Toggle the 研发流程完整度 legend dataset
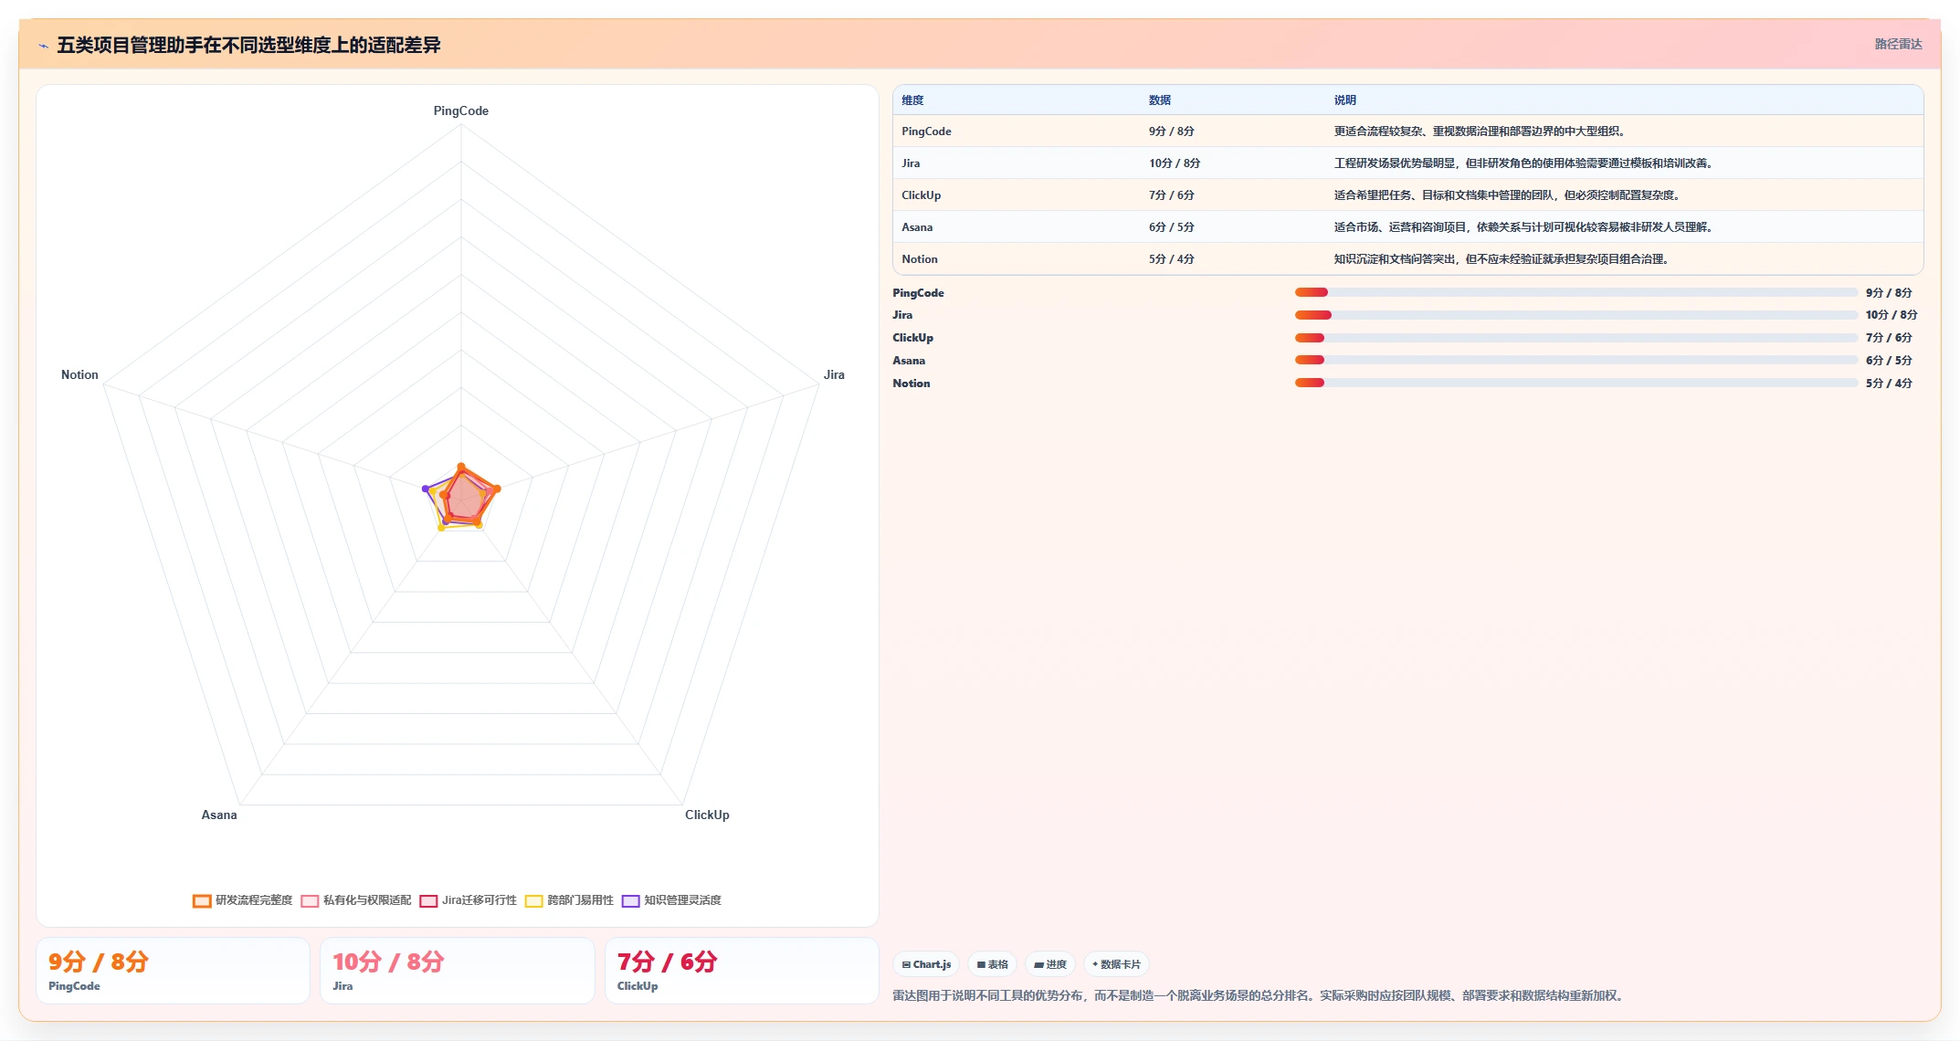This screenshot has height=1041, width=1960. click(242, 900)
